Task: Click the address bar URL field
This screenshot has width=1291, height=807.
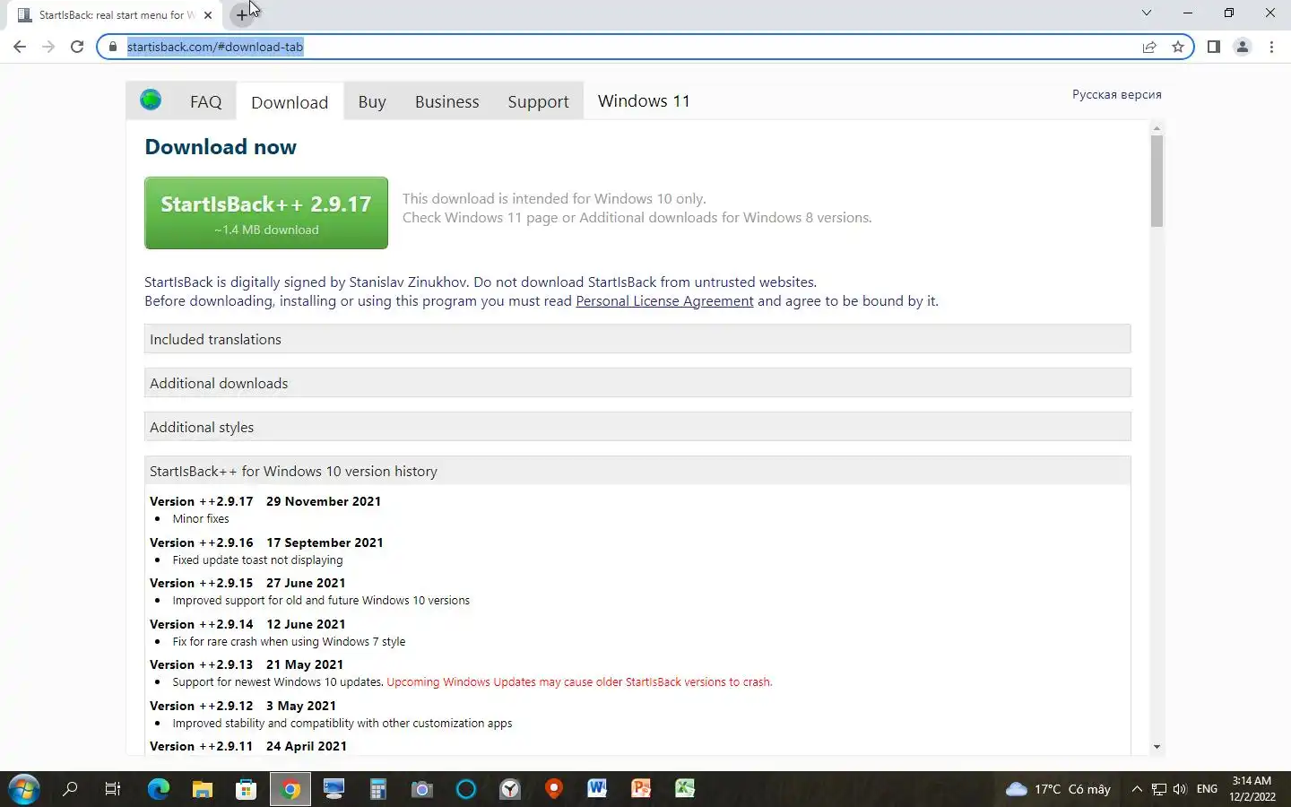Action: (628, 47)
